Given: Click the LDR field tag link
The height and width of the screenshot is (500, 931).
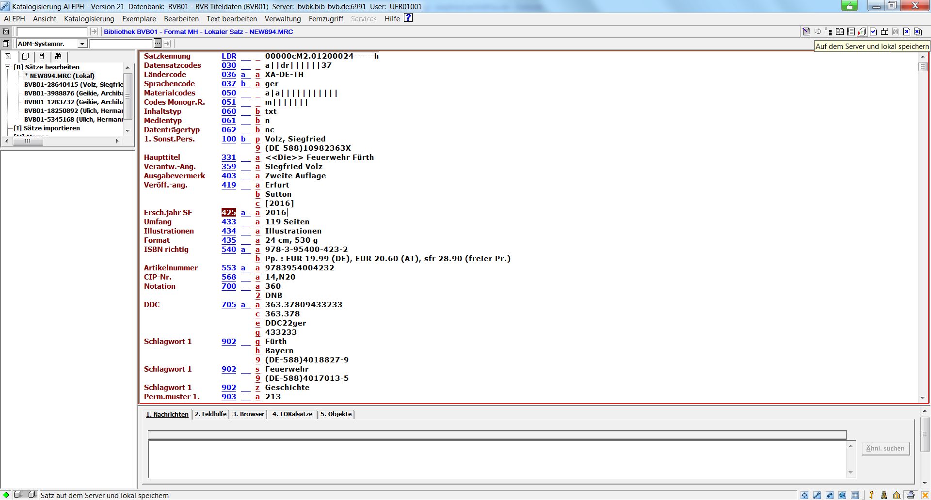Looking at the screenshot, I should [x=229, y=56].
